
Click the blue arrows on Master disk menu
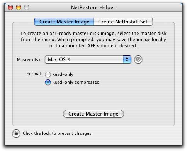(127, 59)
